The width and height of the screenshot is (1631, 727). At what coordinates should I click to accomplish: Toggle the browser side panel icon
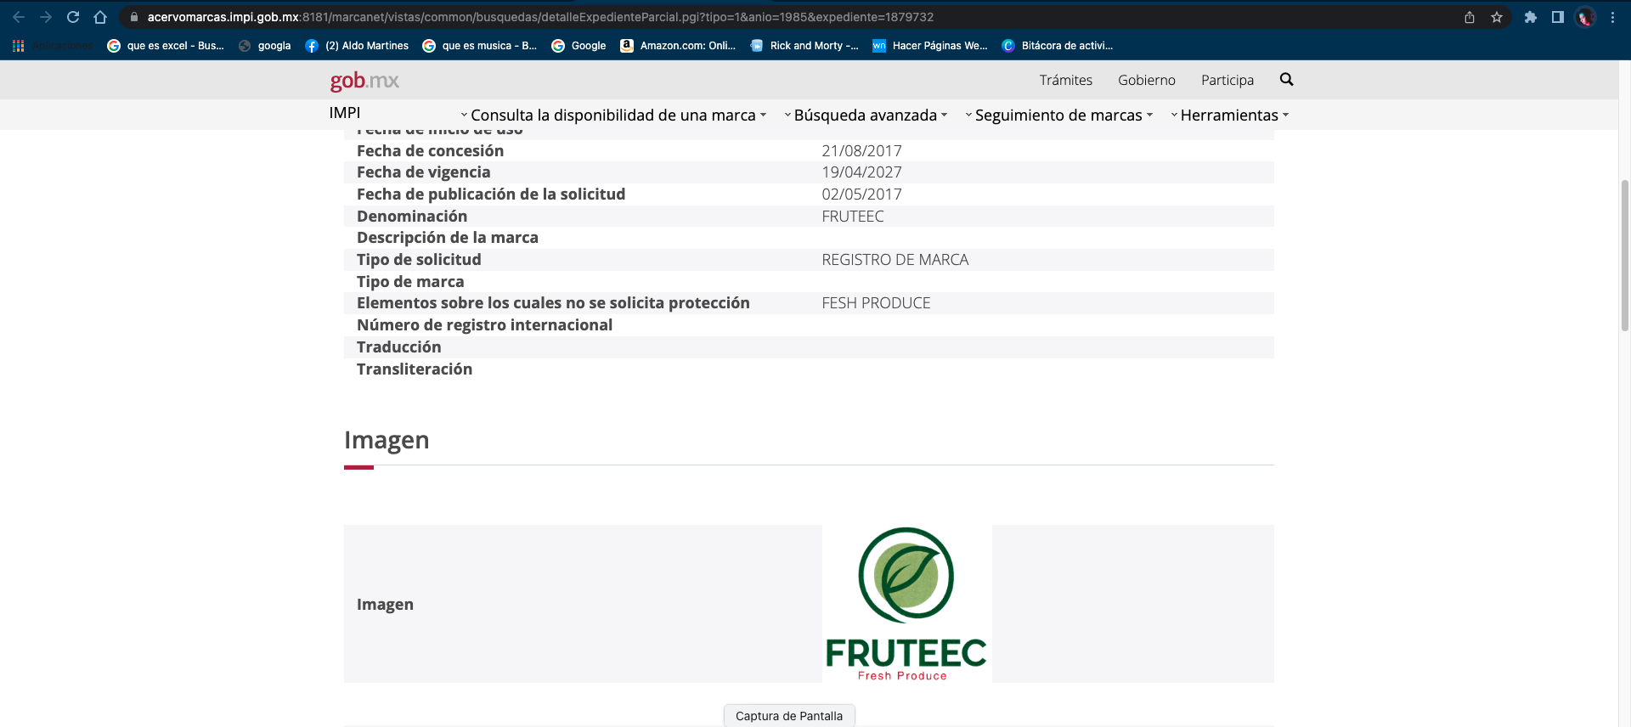click(1558, 17)
